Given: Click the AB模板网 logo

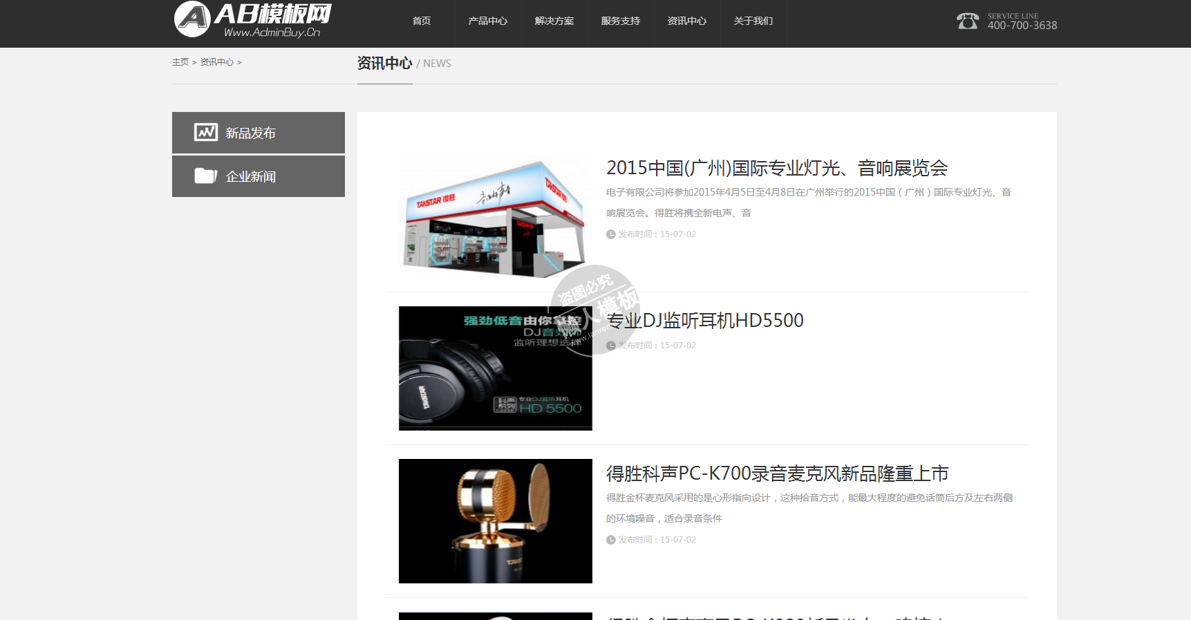Looking at the screenshot, I should coord(252,20).
